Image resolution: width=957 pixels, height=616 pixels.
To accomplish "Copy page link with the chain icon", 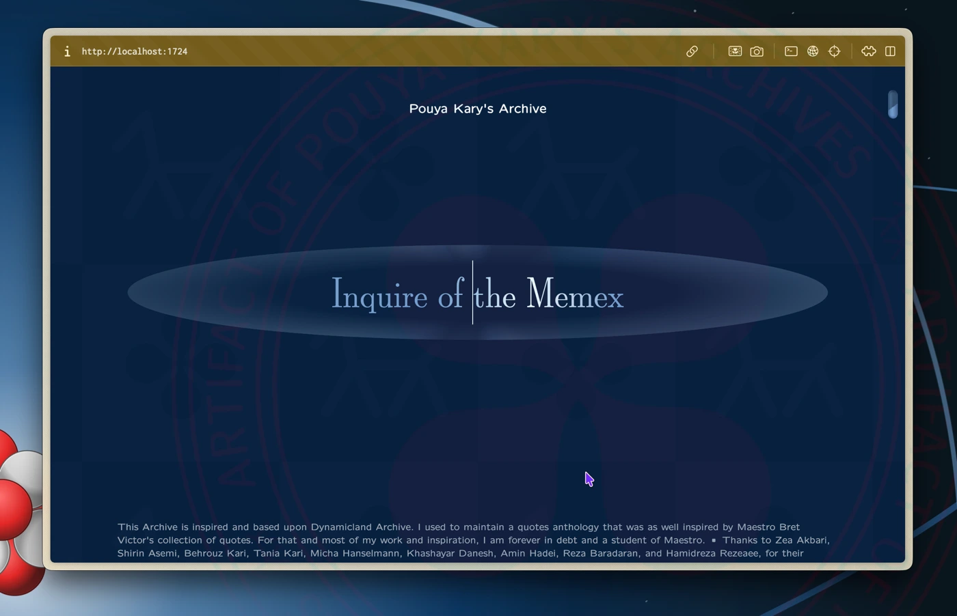I will pyautogui.click(x=692, y=52).
